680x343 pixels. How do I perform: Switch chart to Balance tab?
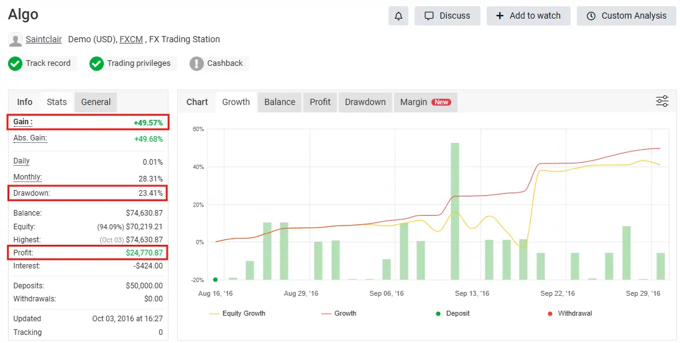280,102
